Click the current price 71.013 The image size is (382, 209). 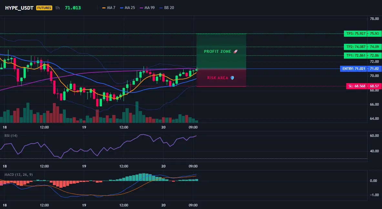[73, 8]
